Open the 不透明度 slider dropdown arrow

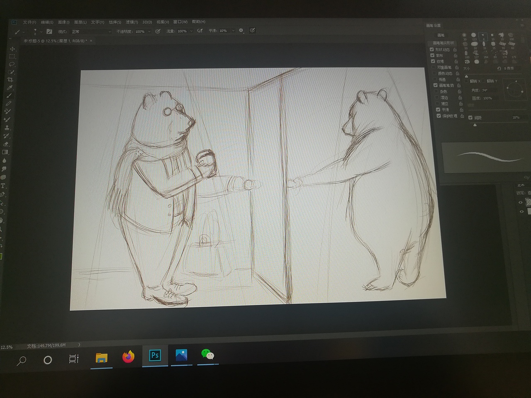point(149,32)
